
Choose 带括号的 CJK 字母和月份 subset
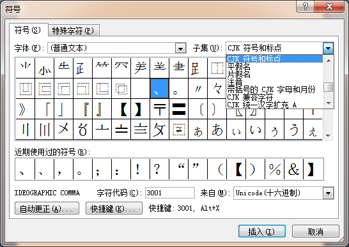point(274,89)
